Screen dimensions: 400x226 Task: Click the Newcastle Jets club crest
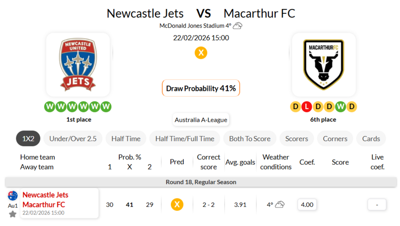[78, 65]
